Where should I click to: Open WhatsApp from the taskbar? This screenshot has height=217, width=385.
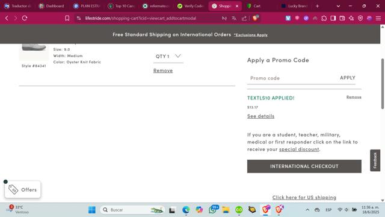tap(212, 210)
